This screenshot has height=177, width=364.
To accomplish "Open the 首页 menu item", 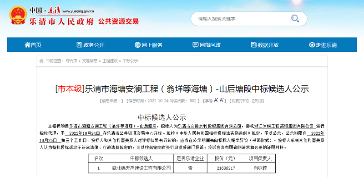I will (33, 45).
